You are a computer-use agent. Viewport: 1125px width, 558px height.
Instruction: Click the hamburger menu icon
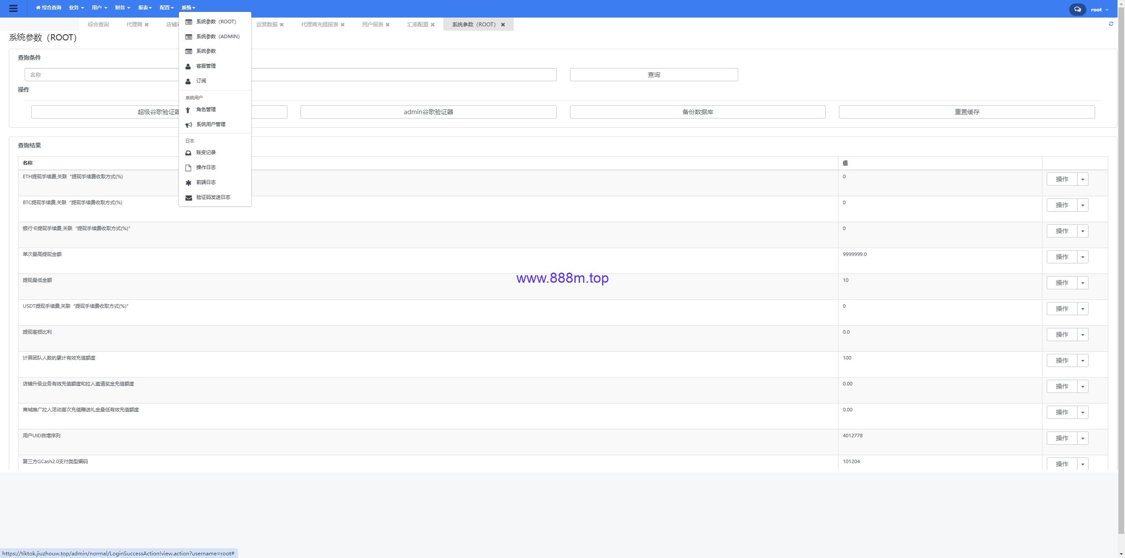pos(13,8)
